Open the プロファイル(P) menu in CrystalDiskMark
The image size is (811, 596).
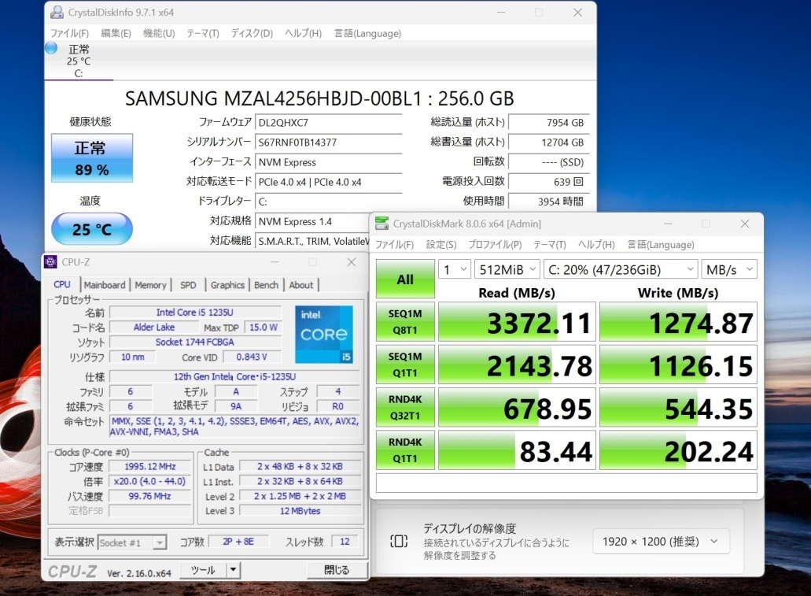pos(495,244)
